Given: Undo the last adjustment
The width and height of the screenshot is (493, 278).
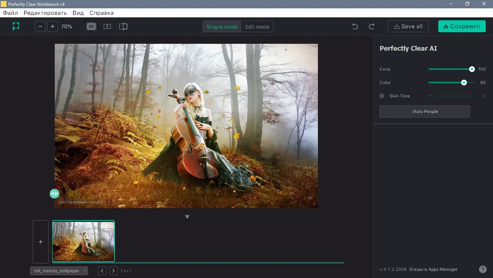Looking at the screenshot, I should 355,26.
